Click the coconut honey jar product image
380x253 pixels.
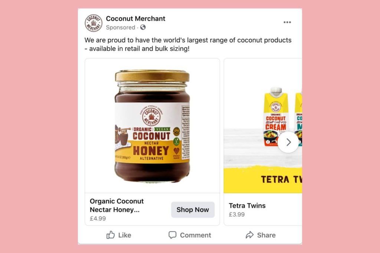click(152, 126)
